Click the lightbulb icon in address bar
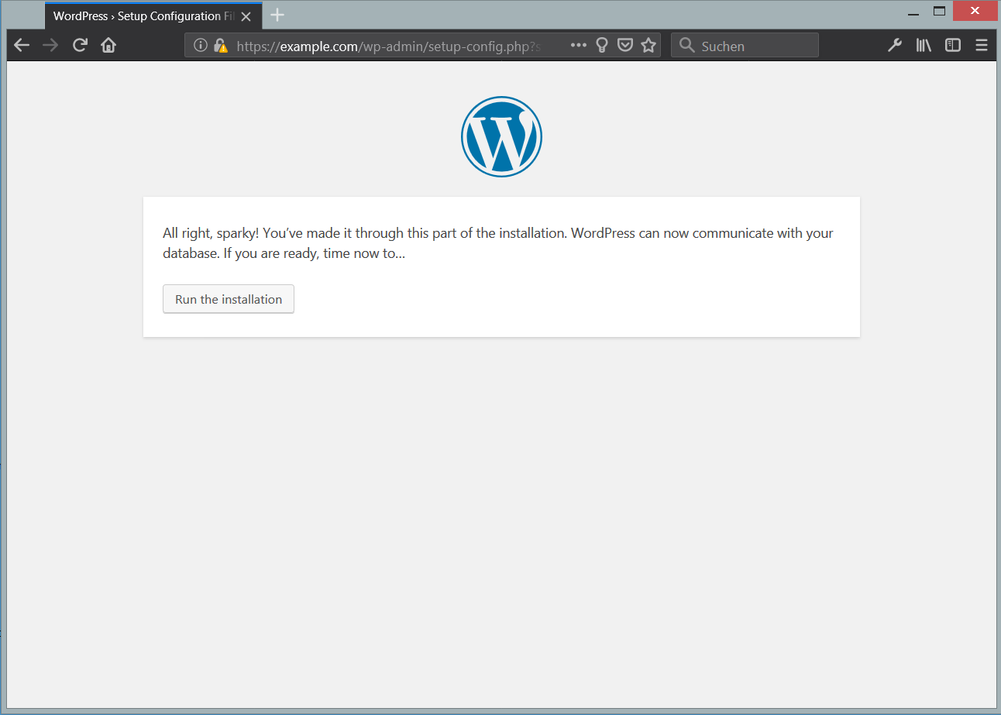 coord(601,46)
